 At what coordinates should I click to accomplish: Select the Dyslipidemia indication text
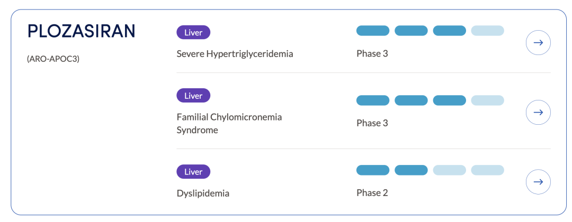point(203,193)
